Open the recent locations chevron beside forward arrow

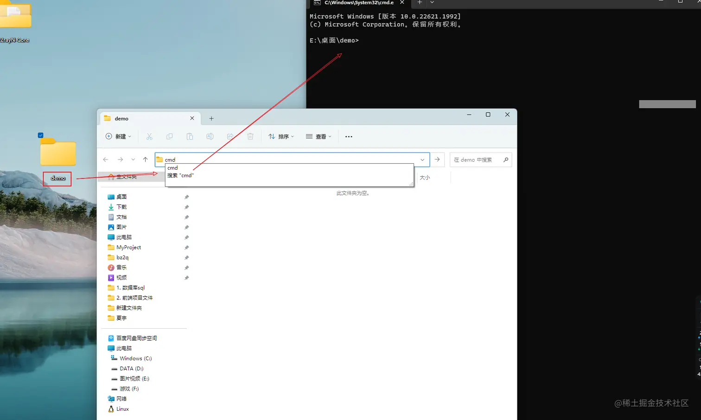click(133, 159)
